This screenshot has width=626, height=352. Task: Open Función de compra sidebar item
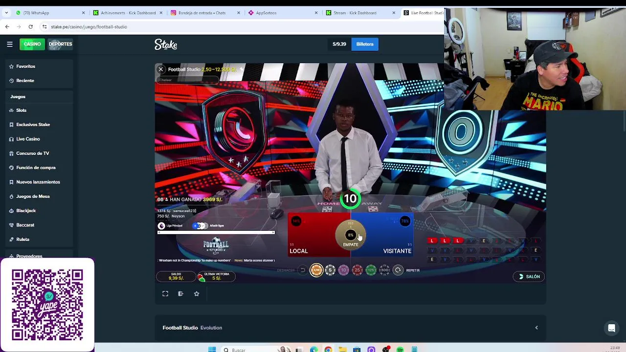pos(39,168)
